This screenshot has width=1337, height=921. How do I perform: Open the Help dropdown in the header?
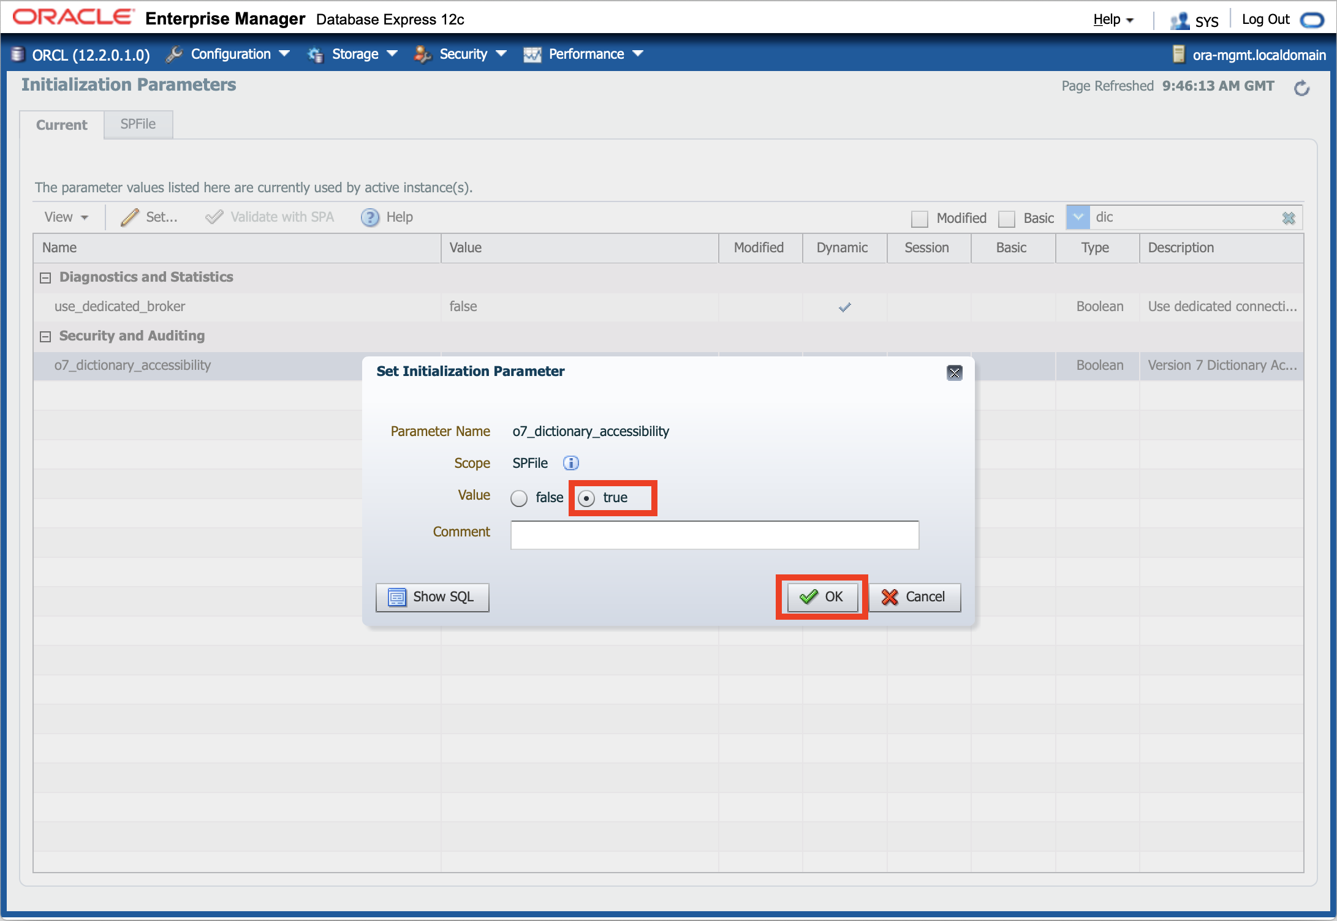[1113, 20]
